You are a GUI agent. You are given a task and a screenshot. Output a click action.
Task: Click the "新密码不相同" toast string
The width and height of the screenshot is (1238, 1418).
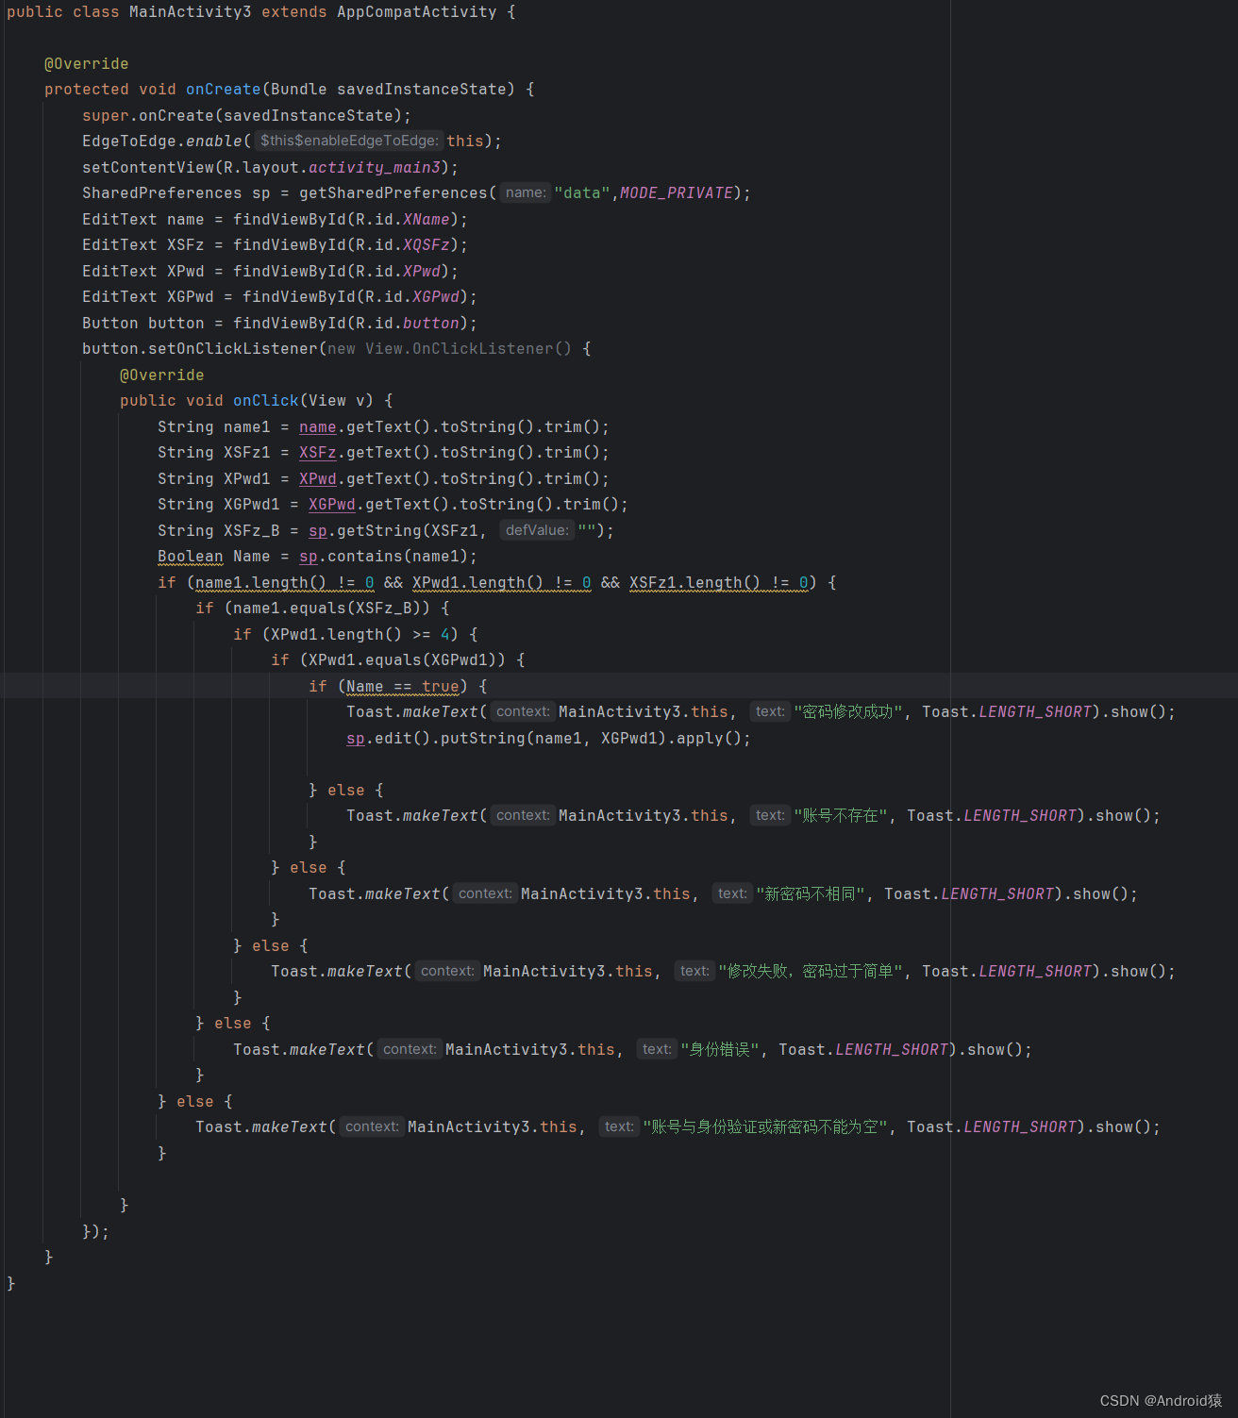810,894
